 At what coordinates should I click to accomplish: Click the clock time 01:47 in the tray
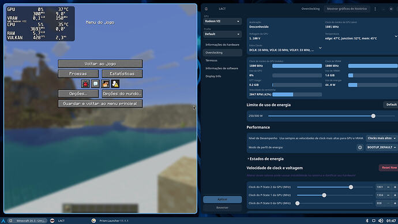tap(391, 221)
